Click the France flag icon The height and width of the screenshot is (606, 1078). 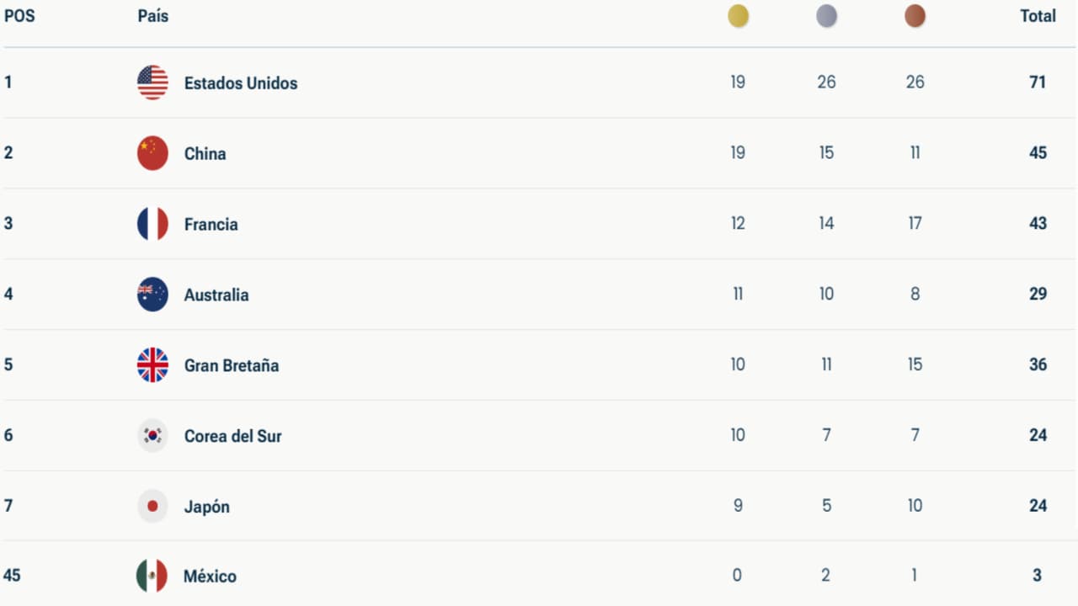point(152,224)
